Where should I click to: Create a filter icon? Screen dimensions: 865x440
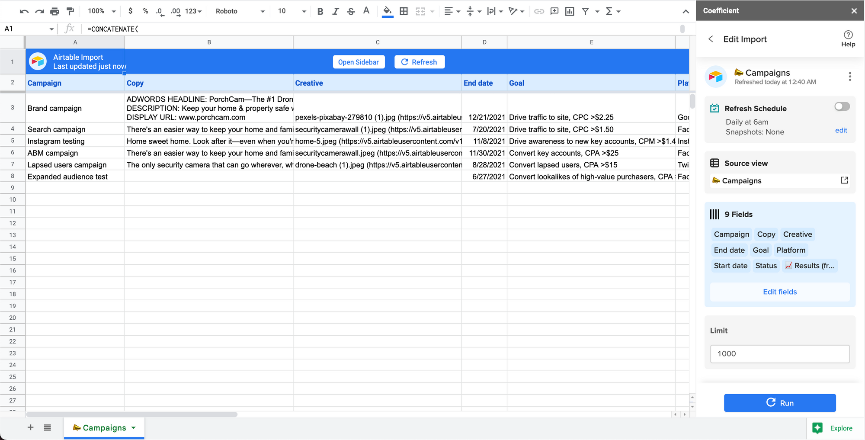(585, 11)
